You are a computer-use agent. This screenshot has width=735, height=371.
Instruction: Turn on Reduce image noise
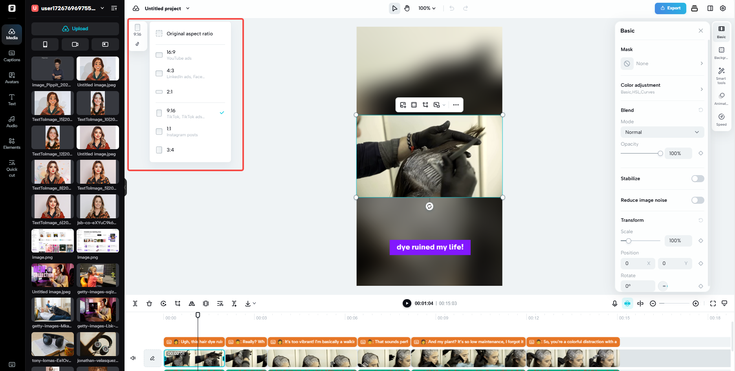[697, 200]
